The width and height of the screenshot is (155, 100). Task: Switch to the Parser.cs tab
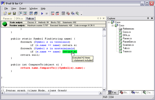tap(7, 19)
